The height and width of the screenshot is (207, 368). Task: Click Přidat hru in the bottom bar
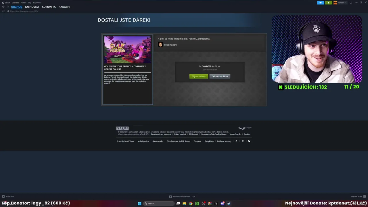[10, 197]
